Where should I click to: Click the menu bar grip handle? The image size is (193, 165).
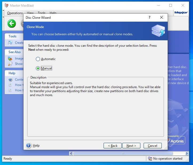tap(3, 13)
